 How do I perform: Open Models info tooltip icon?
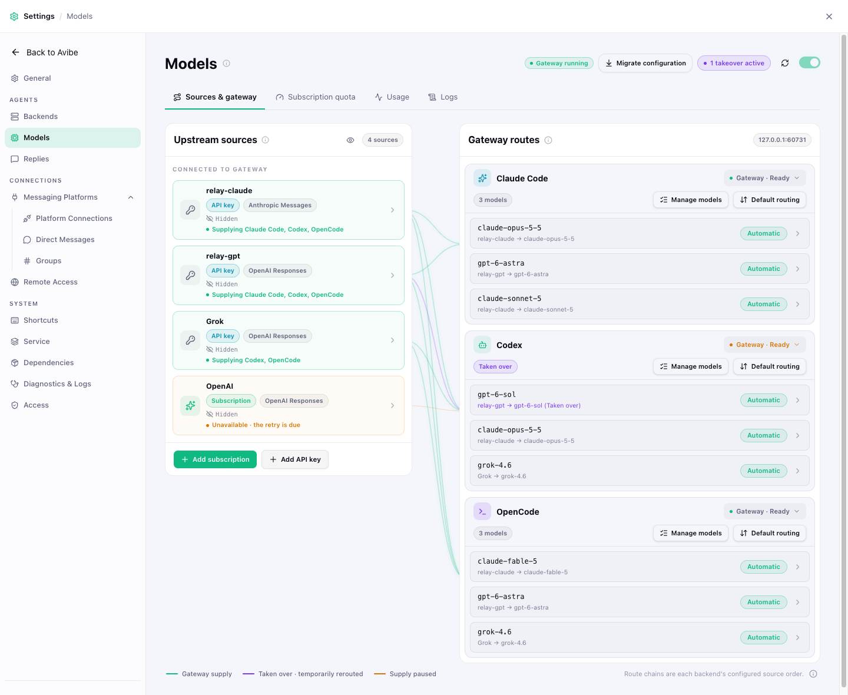point(227,64)
